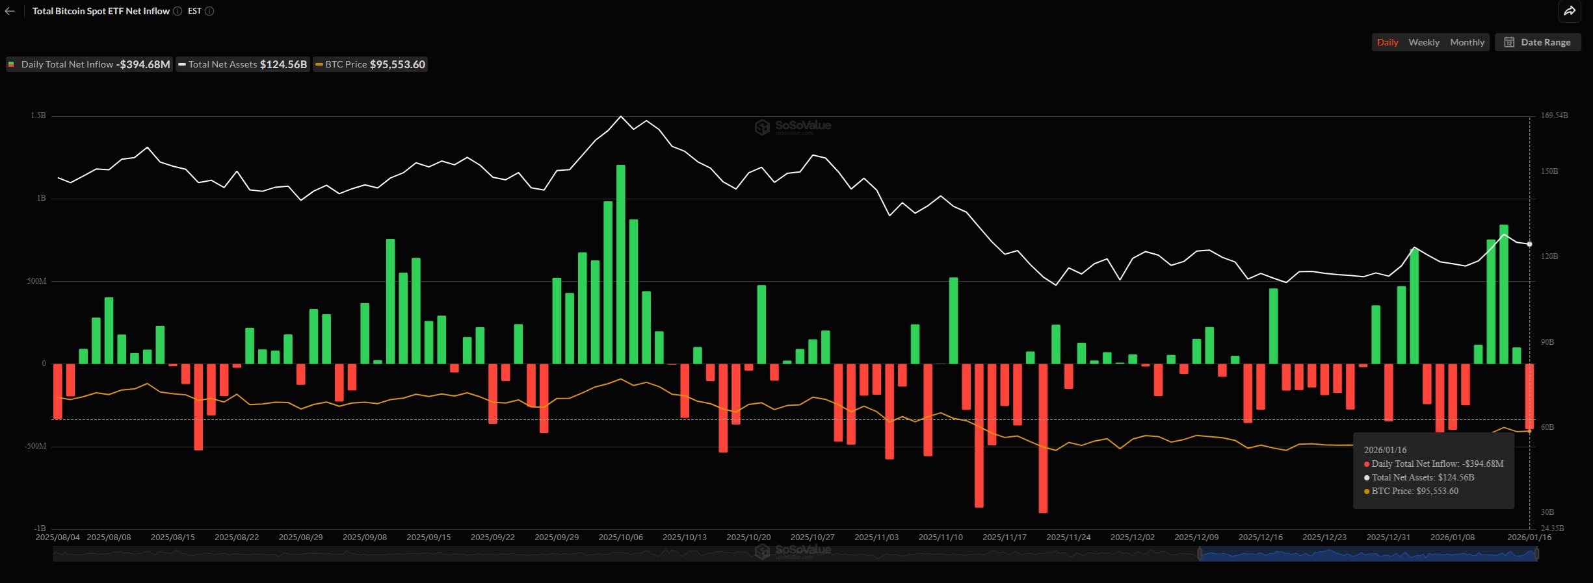Viewport: 1593px width, 583px height.
Task: Switch to the Monthly interval tab
Action: (x=1467, y=42)
